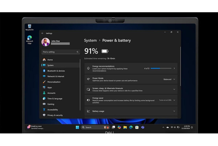The height and width of the screenshot is (146, 218).
Task: Click the Screen, sleep timeouts icon
Action: (88, 89)
